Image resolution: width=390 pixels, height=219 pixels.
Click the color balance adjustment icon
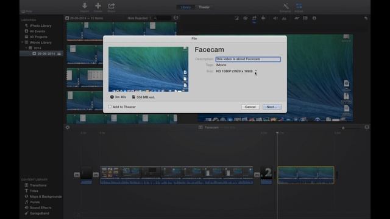coord(236,18)
